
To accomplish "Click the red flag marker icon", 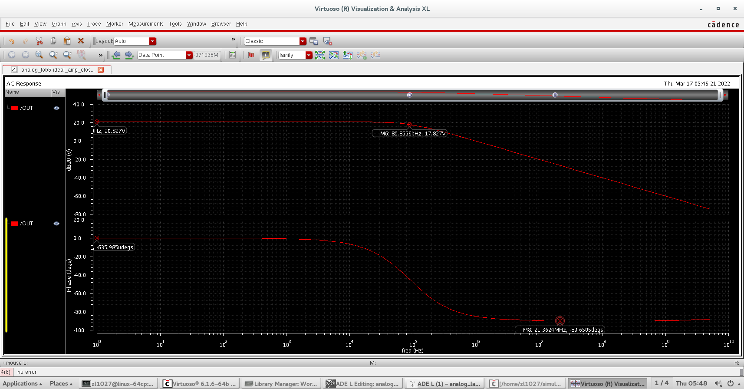I will (x=251, y=55).
